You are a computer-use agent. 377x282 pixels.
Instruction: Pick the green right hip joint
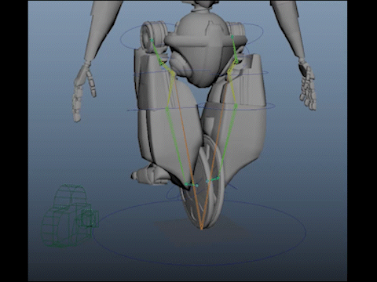232,36
